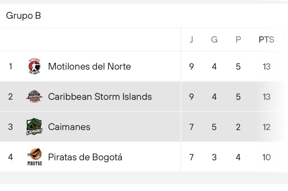Click the PTS points column header

266,40
